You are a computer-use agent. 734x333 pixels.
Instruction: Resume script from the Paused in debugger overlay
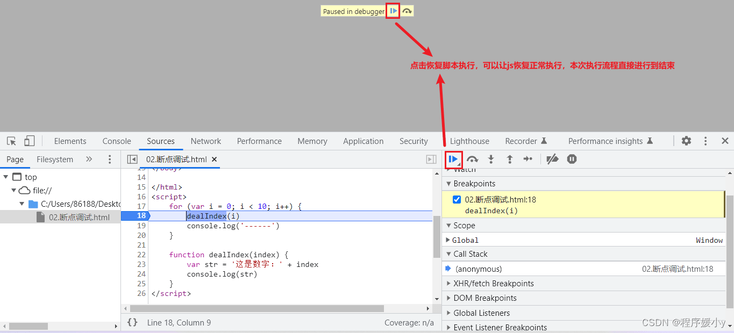tap(394, 11)
